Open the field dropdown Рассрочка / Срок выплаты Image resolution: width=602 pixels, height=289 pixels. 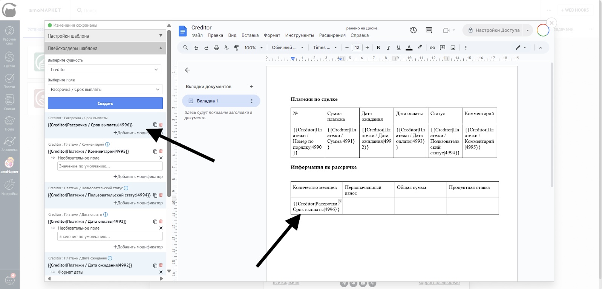(x=105, y=90)
